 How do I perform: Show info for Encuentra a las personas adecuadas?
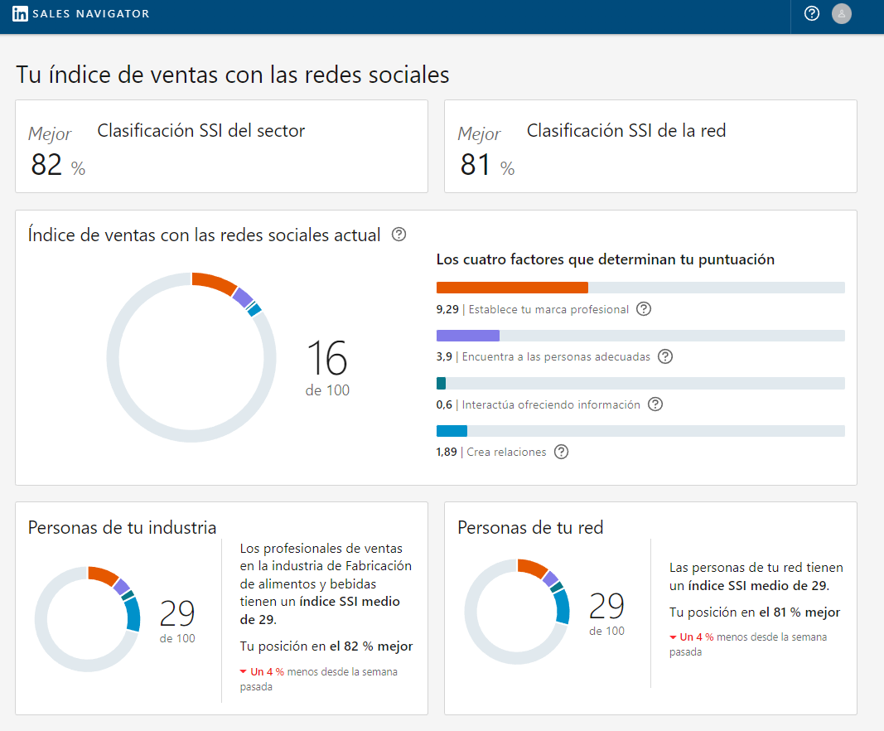[x=665, y=356]
